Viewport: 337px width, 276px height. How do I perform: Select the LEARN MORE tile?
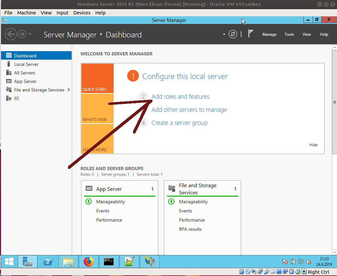[97, 139]
